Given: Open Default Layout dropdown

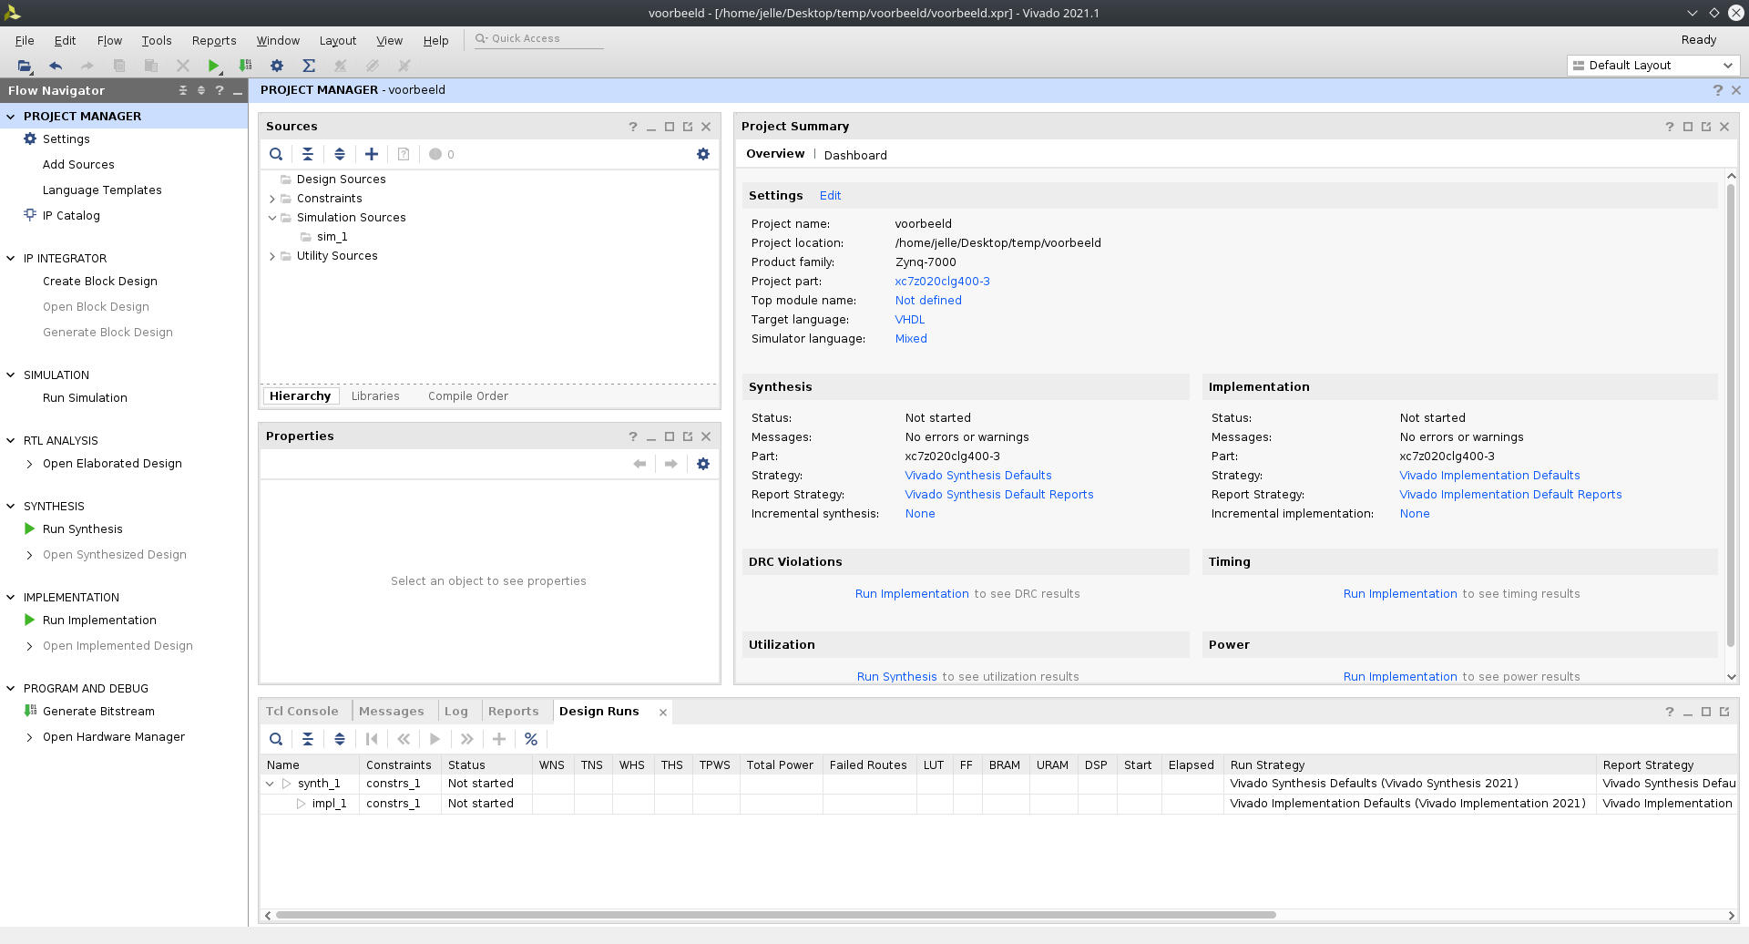Looking at the screenshot, I should pyautogui.click(x=1653, y=66).
